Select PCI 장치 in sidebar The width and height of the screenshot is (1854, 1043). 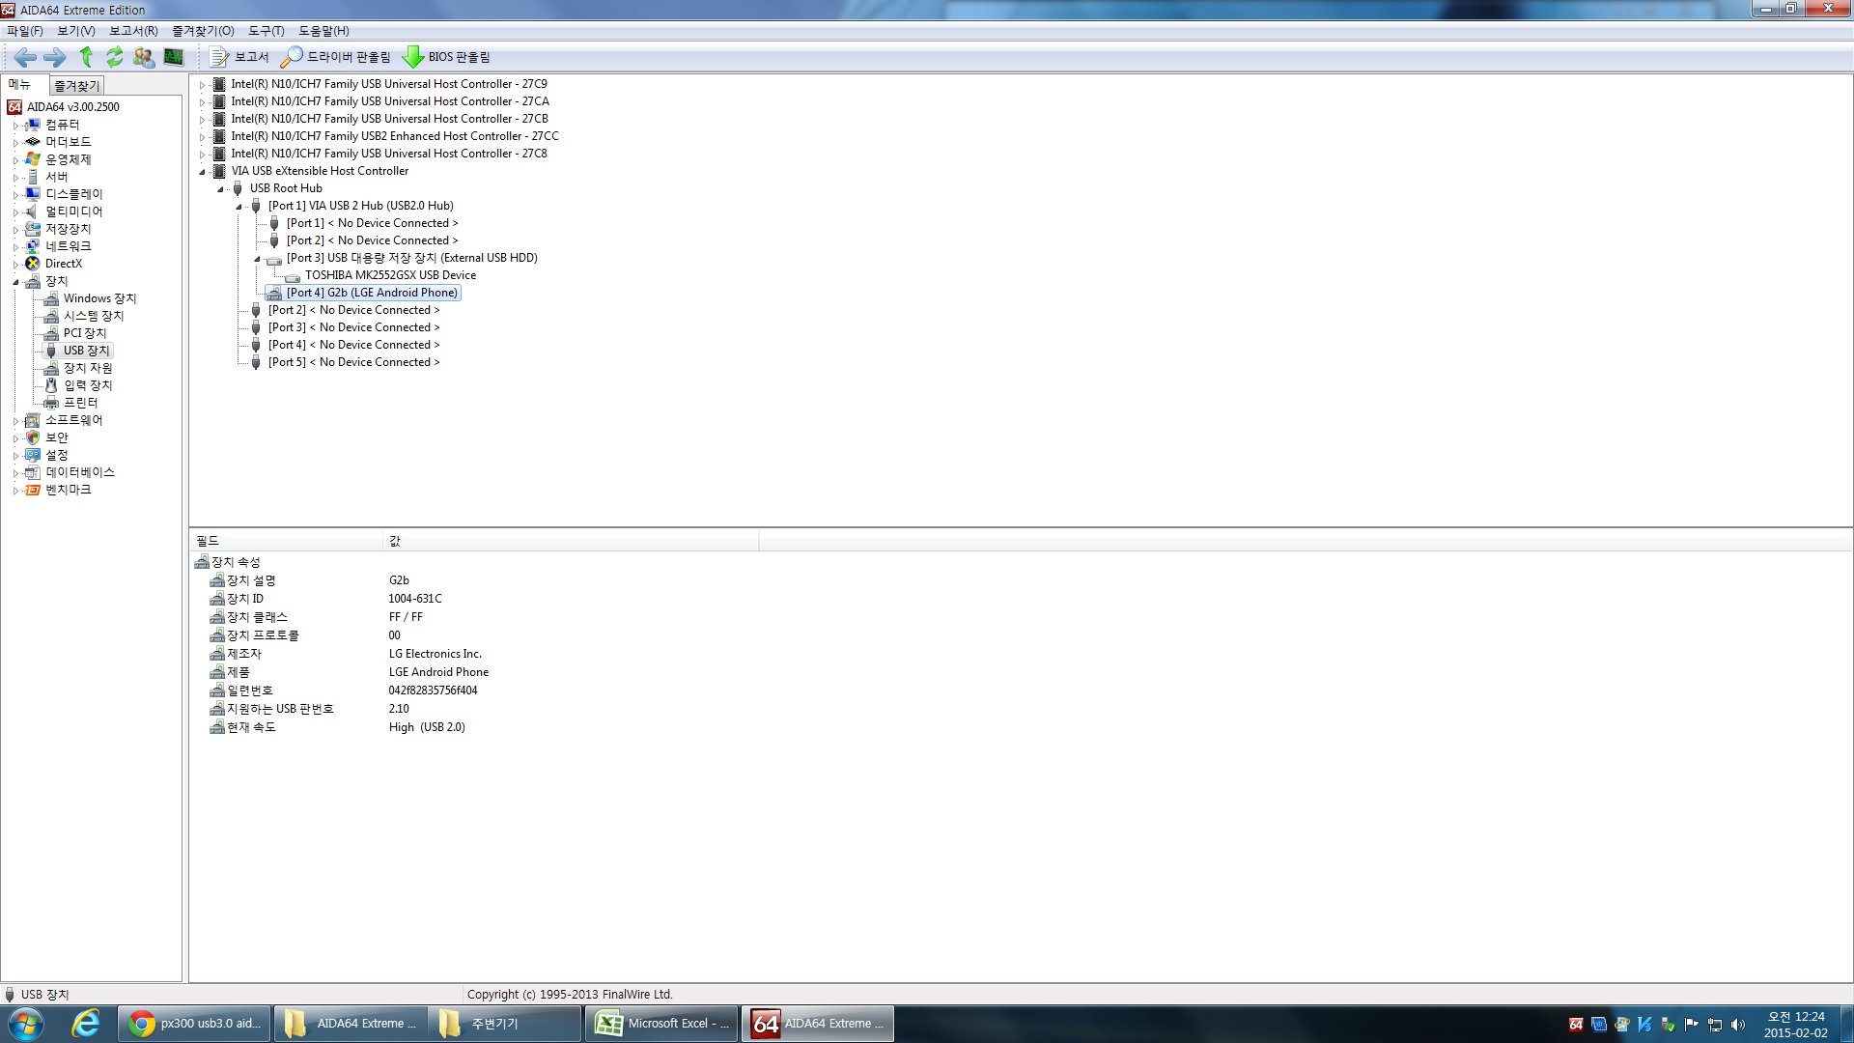click(x=85, y=333)
